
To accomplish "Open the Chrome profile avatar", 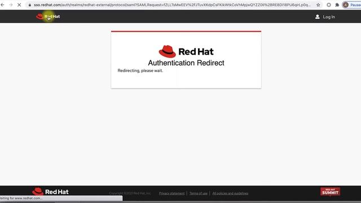I will pyautogui.click(x=346, y=5).
